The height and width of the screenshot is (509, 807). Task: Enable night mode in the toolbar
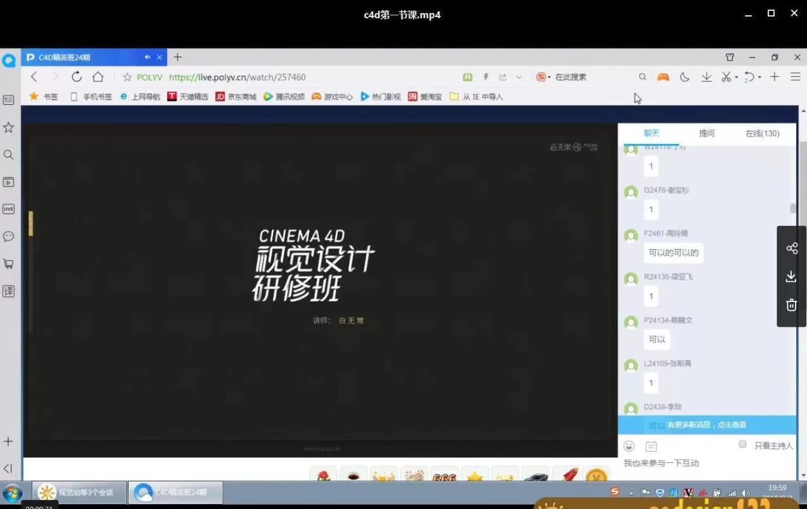tap(685, 76)
